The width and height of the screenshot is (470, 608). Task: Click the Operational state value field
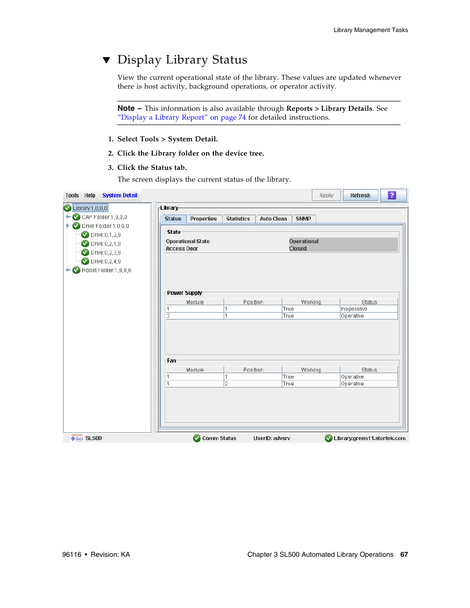click(343, 241)
